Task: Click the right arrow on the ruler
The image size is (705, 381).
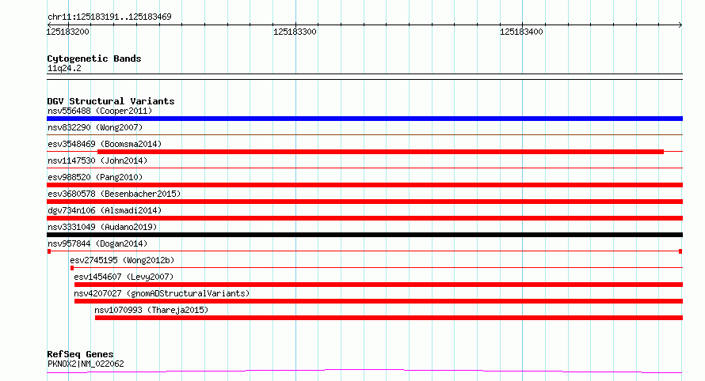Action: 680,25
